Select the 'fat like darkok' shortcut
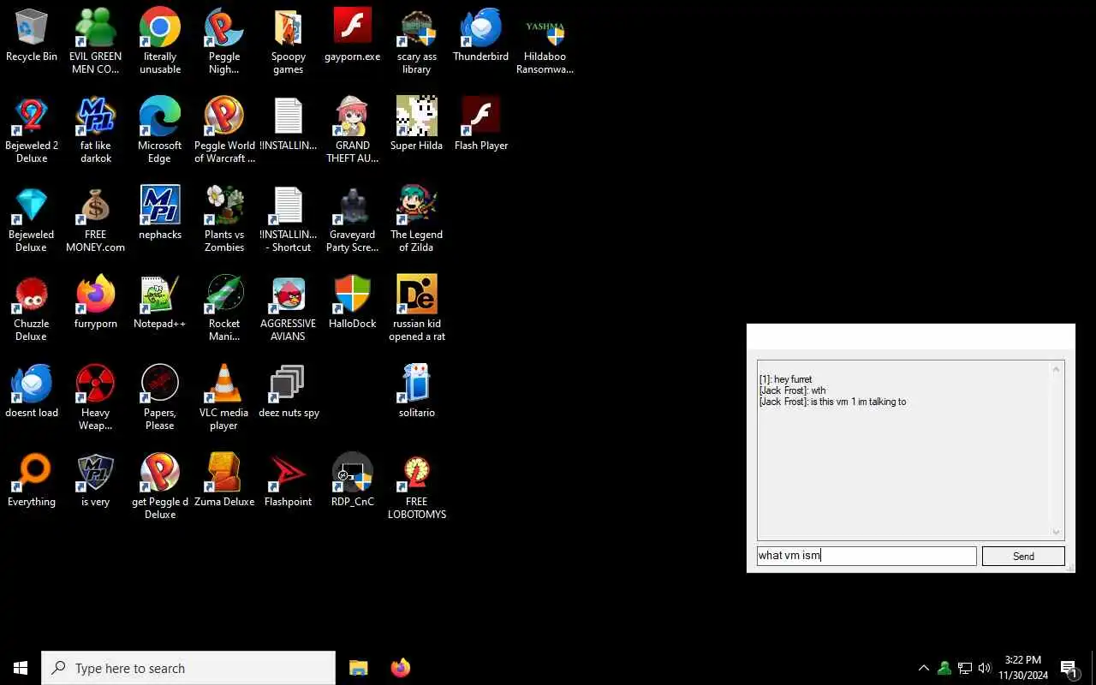Screen dimensions: 1096x685 click(96, 130)
